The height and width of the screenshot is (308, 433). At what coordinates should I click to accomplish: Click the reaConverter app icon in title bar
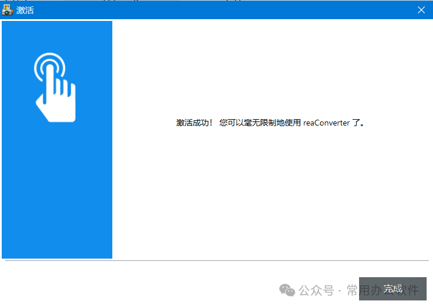(8, 10)
